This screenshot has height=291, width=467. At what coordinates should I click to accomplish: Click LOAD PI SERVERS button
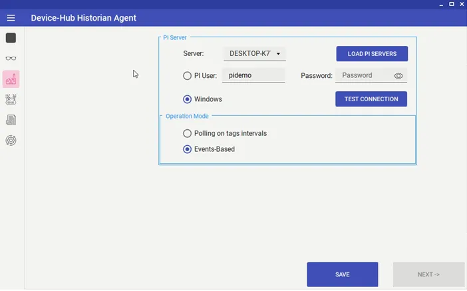(372, 54)
